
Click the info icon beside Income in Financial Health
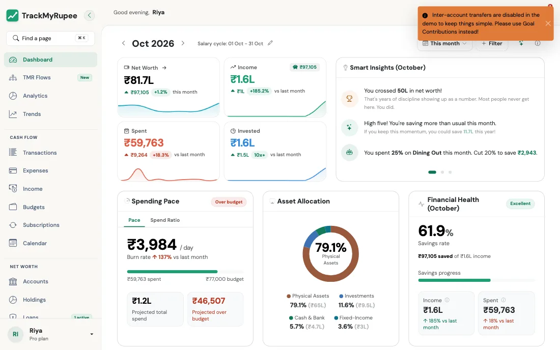tap(447, 300)
